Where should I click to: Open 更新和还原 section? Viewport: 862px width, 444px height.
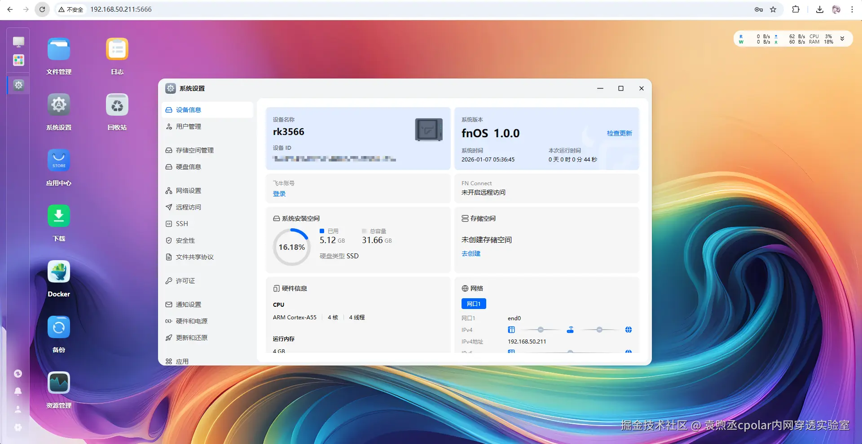click(207, 338)
